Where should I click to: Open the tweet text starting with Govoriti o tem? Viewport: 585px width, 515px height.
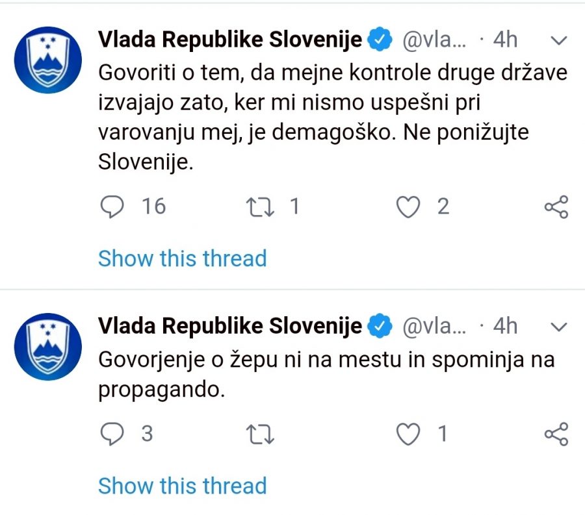332,117
